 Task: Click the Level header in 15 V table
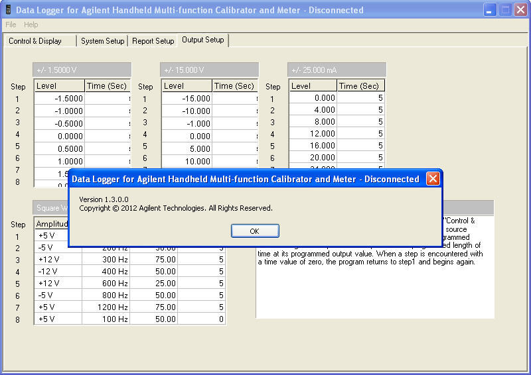coord(187,86)
